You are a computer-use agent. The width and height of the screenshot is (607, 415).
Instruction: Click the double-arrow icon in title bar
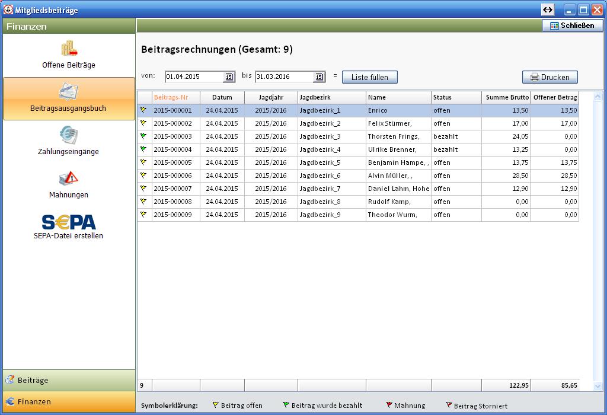547,10
